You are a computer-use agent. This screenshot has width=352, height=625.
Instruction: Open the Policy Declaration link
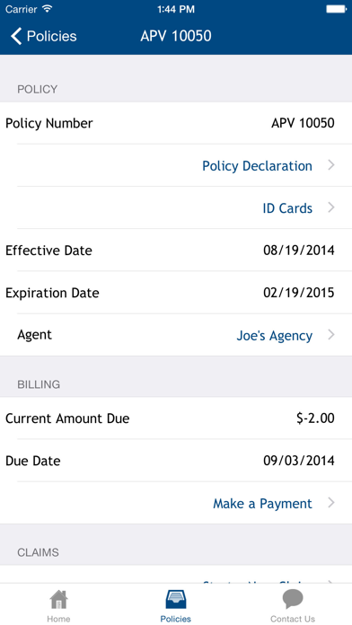pyautogui.click(x=257, y=166)
